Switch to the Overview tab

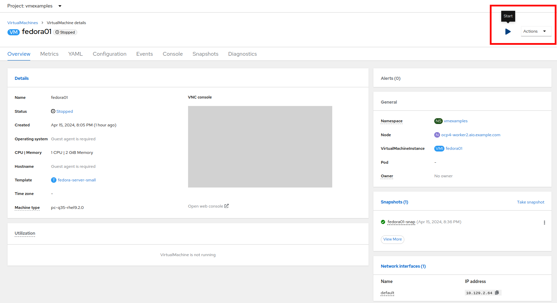[x=19, y=54]
